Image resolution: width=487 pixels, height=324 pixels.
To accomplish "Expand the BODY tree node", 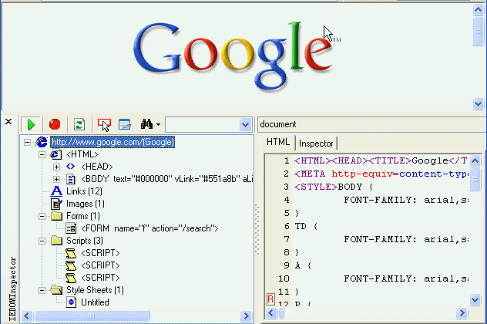I will (56, 179).
